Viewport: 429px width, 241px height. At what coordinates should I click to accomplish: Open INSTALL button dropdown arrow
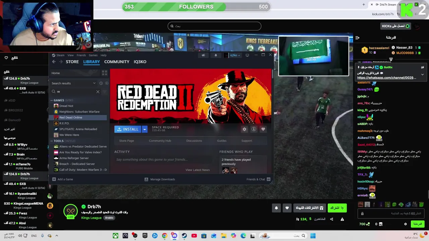pyautogui.click(x=144, y=129)
